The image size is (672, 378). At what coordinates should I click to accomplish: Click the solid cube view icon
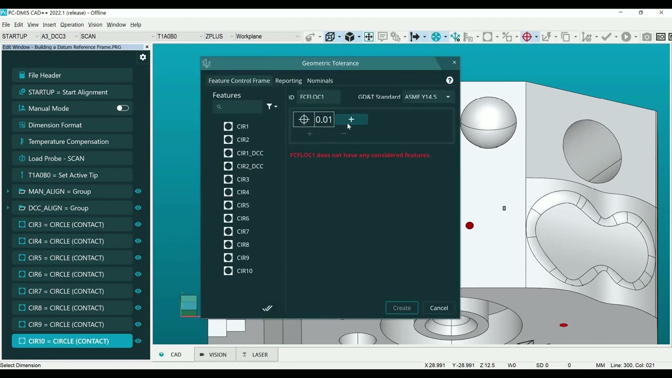tap(350, 37)
